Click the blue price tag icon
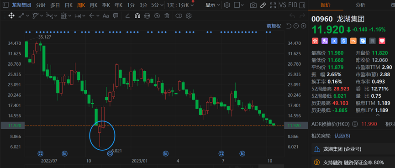The height and width of the screenshot is (168, 395). click(363, 41)
